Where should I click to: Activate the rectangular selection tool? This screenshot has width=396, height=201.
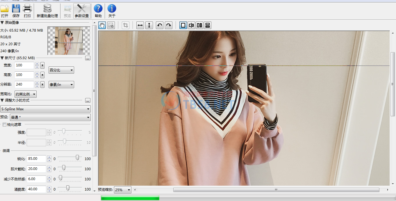(x=111, y=25)
